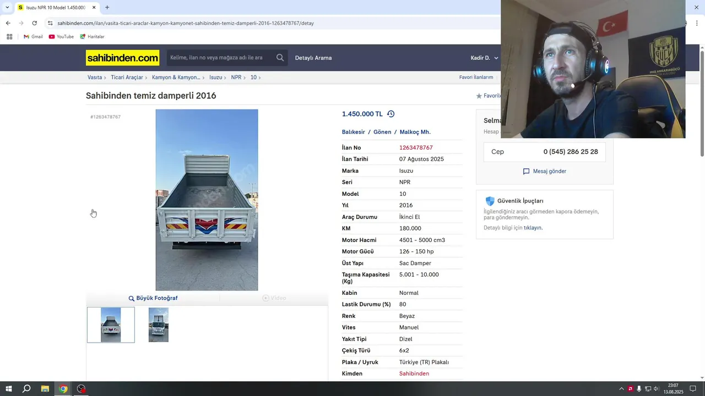Viewport: 705px width, 396px height.
Task: Open the price history clock icon
Action: click(x=391, y=114)
